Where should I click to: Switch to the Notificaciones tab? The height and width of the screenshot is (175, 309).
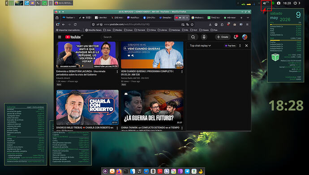(x=133, y=18)
